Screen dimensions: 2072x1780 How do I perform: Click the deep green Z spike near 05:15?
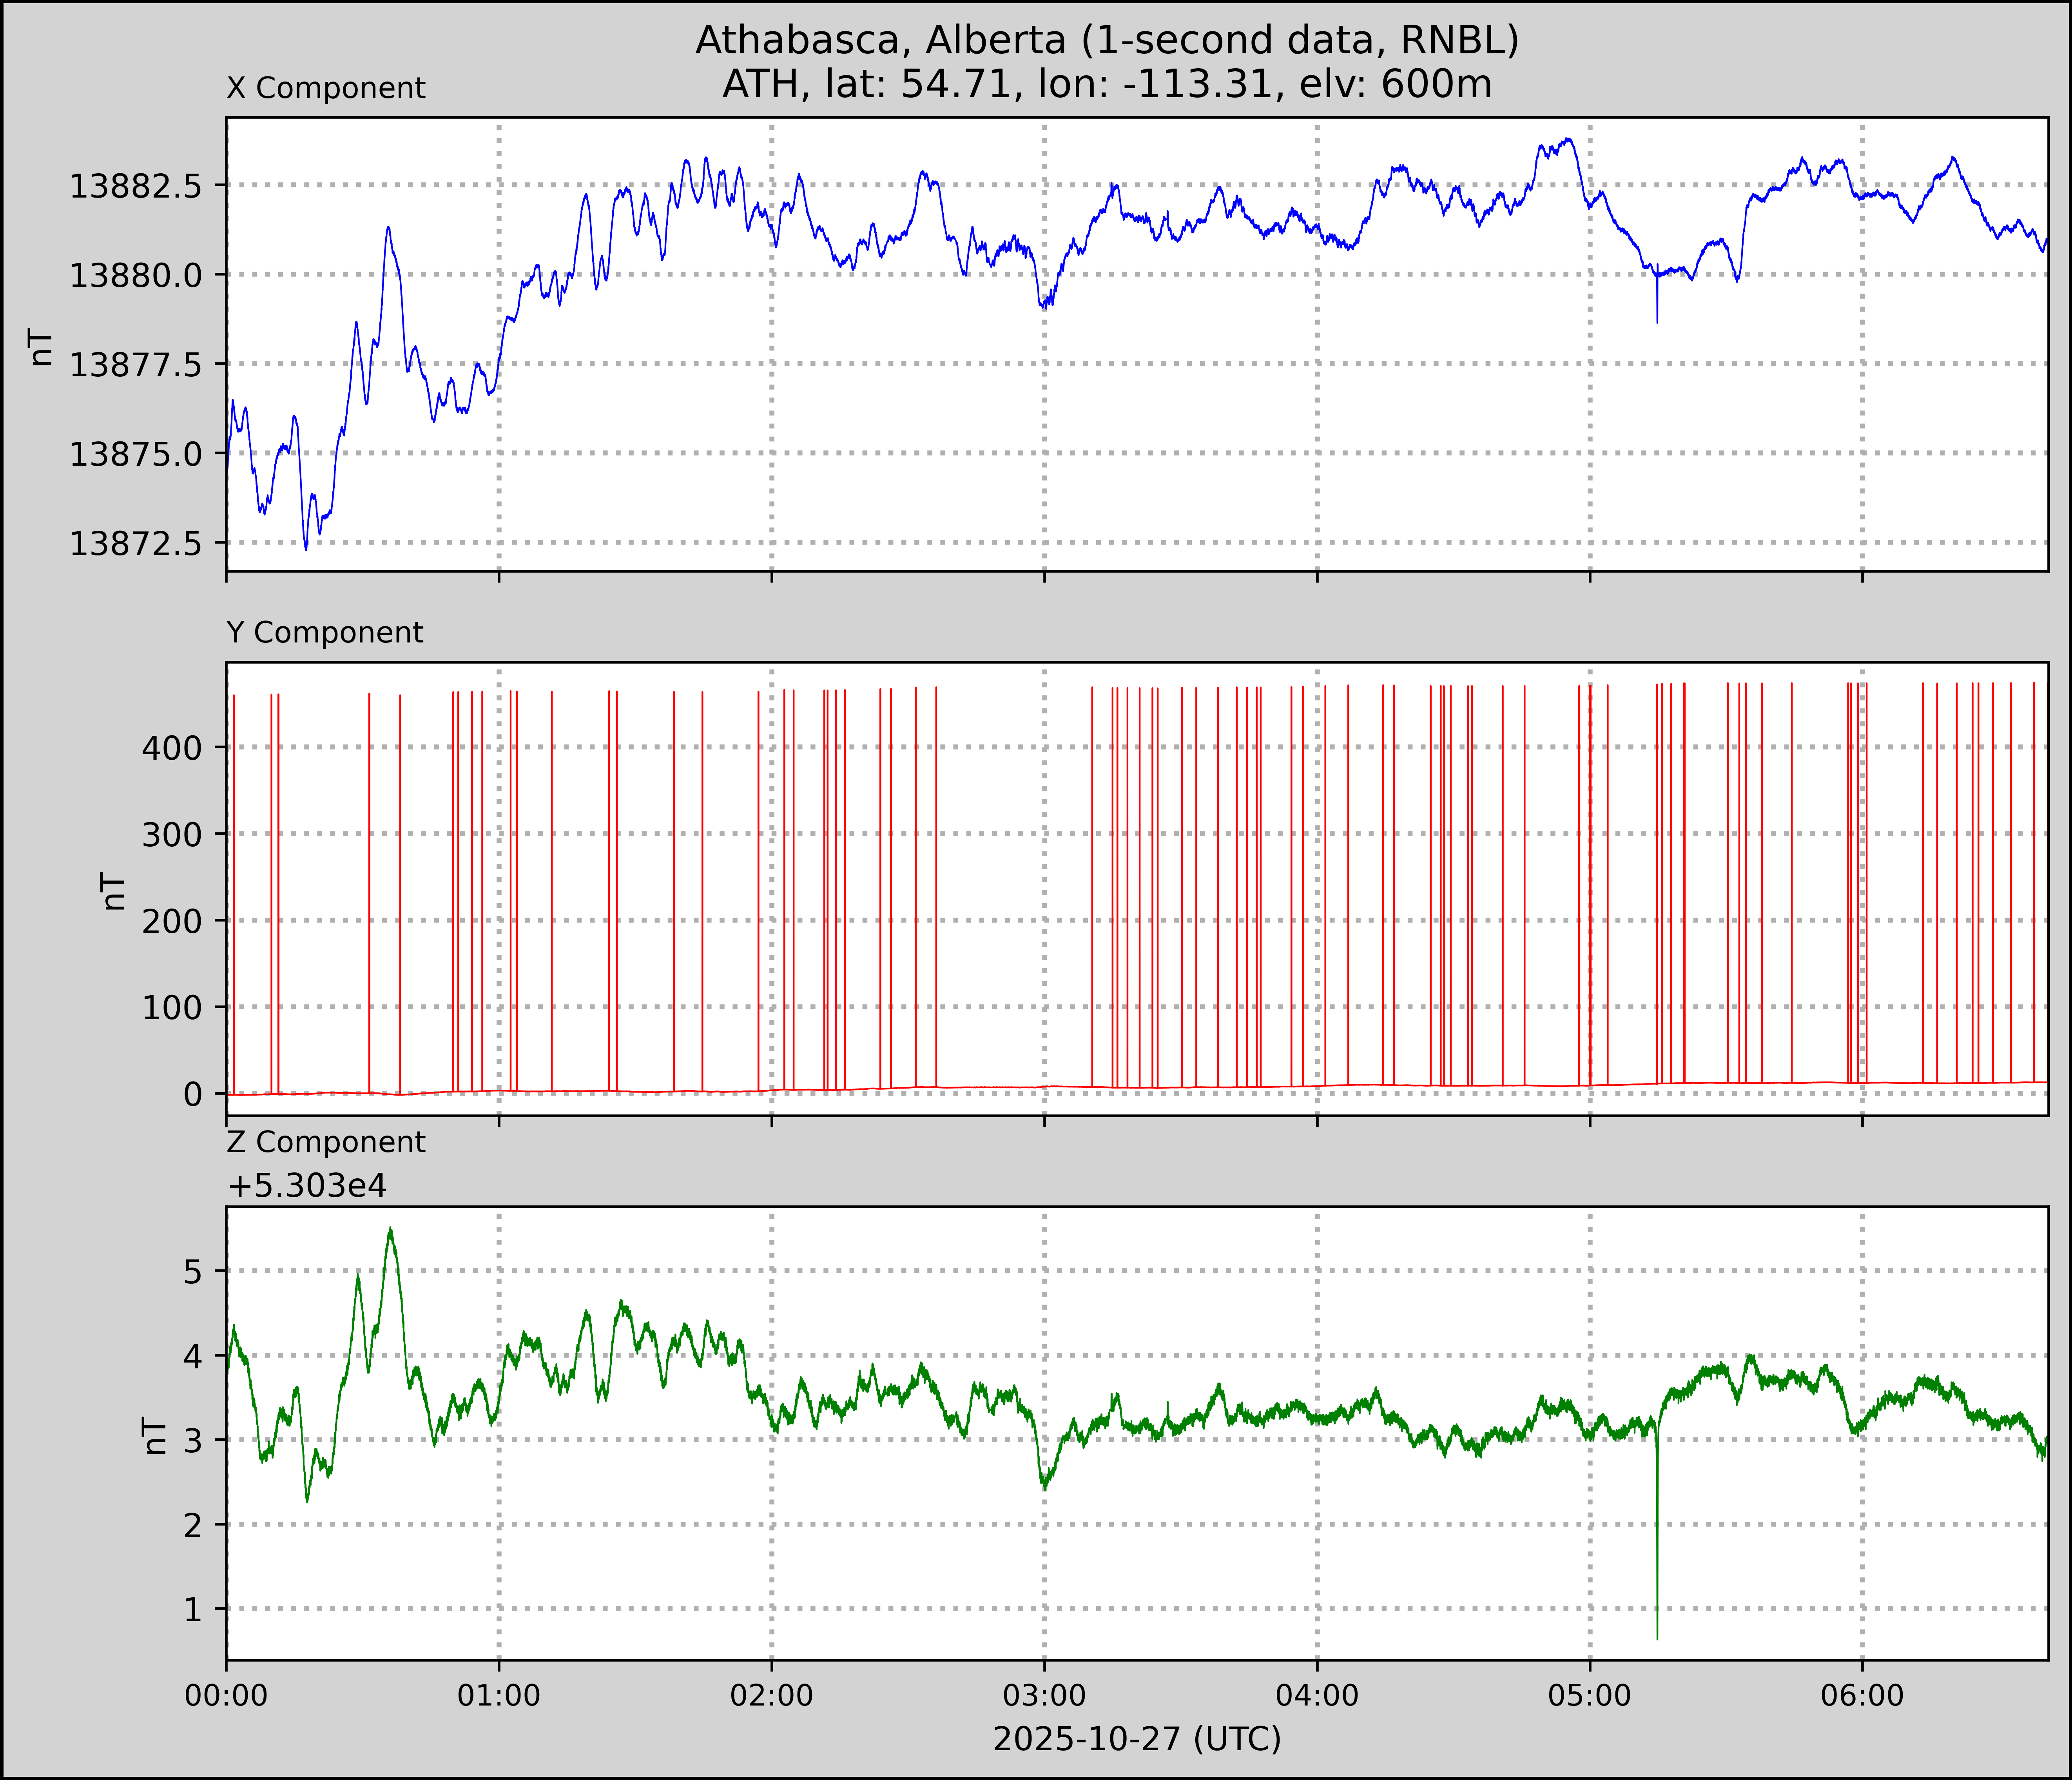click(x=1657, y=1560)
